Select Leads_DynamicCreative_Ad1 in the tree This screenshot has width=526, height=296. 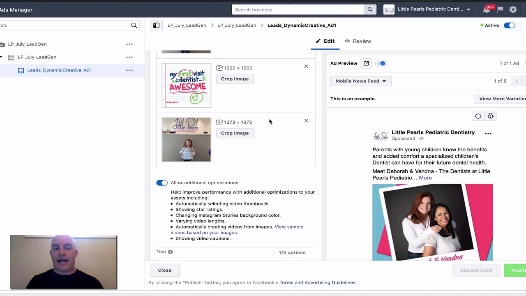(60, 70)
